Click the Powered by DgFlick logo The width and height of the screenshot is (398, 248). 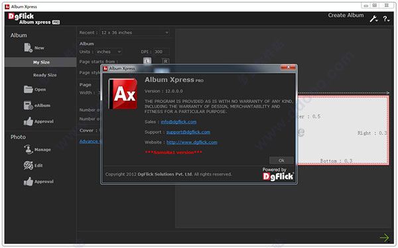pos(278,174)
